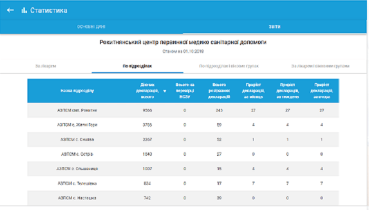This screenshot has width=369, height=210.
Task: Click terminated declarations 52 in Синява row
Action: coord(219,139)
